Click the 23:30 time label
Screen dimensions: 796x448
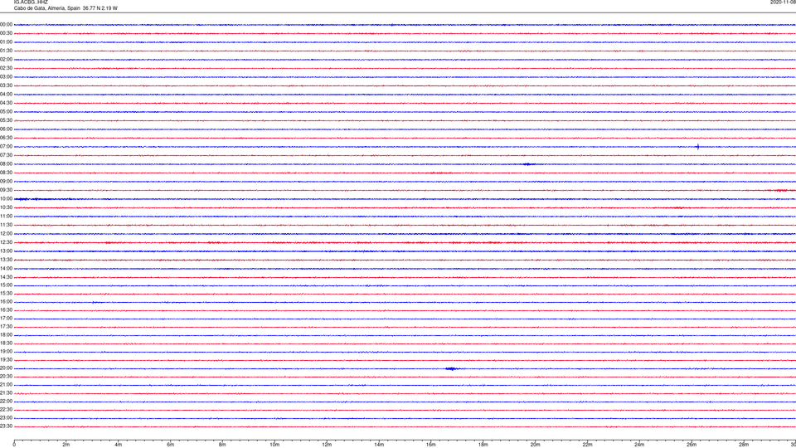[x=6, y=426]
